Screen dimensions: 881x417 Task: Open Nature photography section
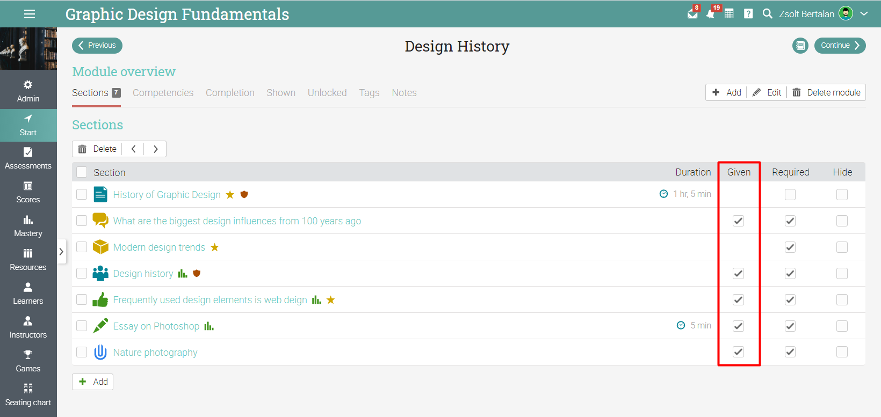click(155, 353)
